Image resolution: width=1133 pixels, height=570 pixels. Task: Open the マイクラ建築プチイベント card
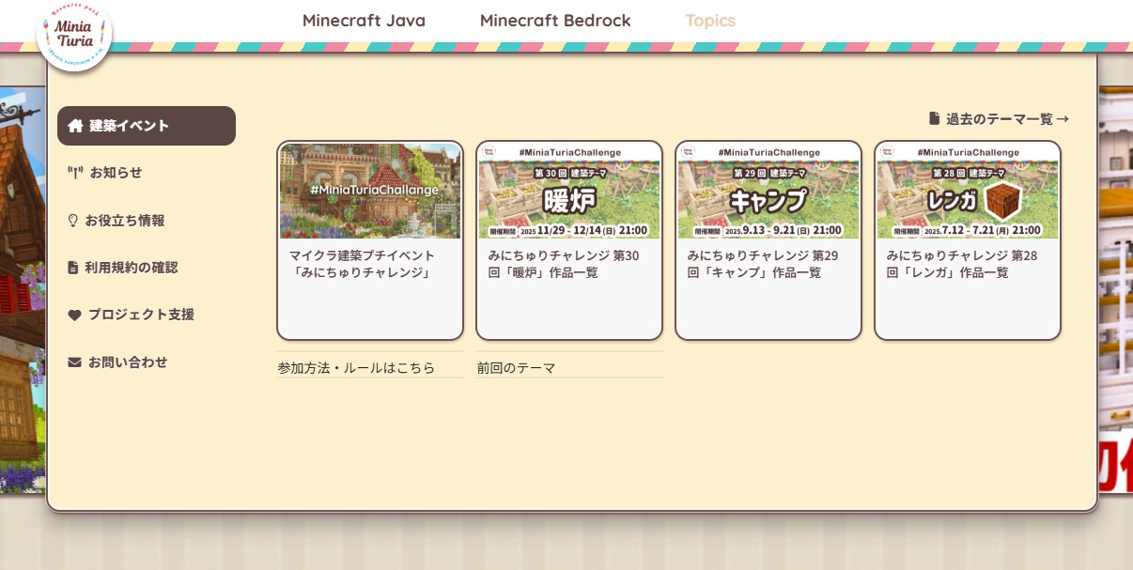(369, 264)
